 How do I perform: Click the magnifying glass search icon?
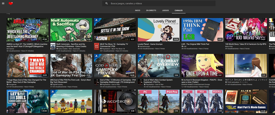click(106, 3)
